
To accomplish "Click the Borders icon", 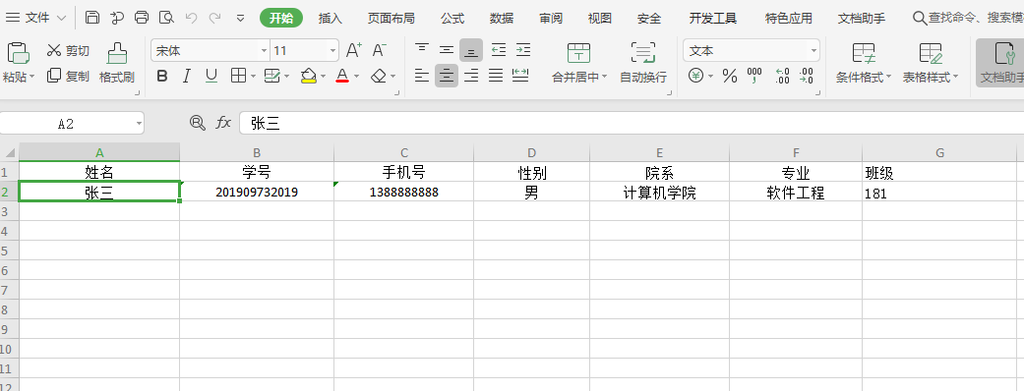I will point(238,77).
